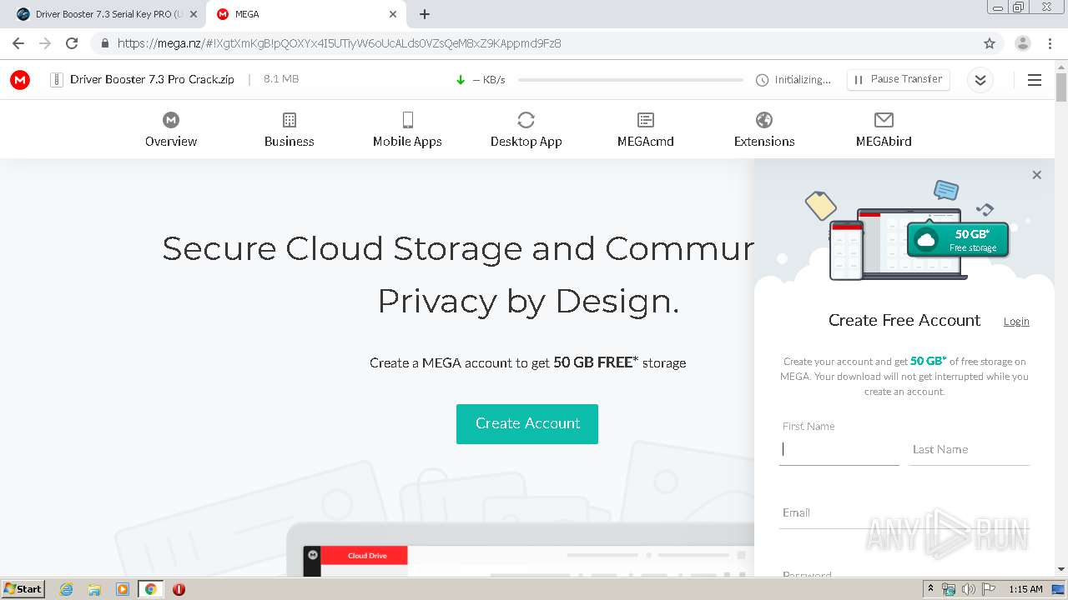Click the mega.nz address bar URL

click(339, 43)
